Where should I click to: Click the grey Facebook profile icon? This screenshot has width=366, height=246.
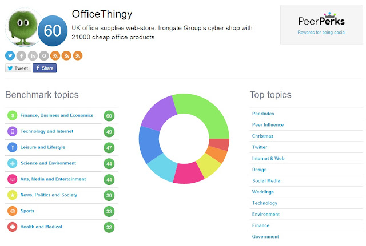[21, 56]
